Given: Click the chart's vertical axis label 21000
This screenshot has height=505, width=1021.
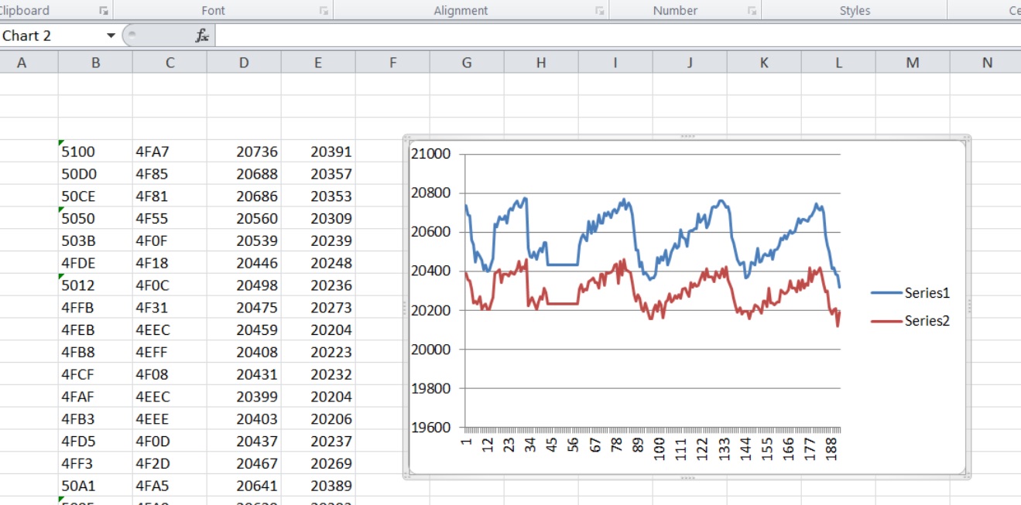Looking at the screenshot, I should pyautogui.click(x=431, y=154).
